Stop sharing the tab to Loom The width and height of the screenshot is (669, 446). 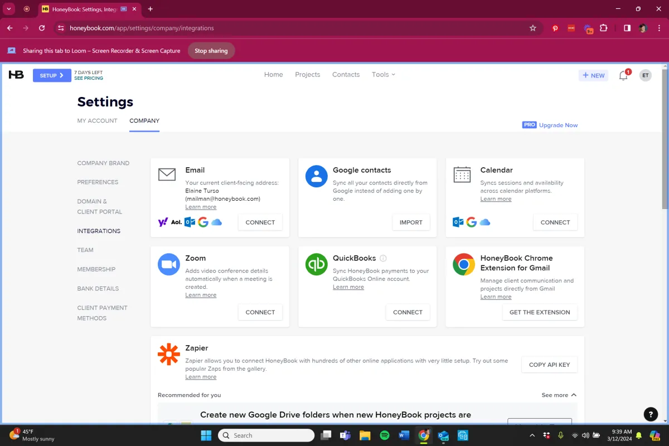211,51
